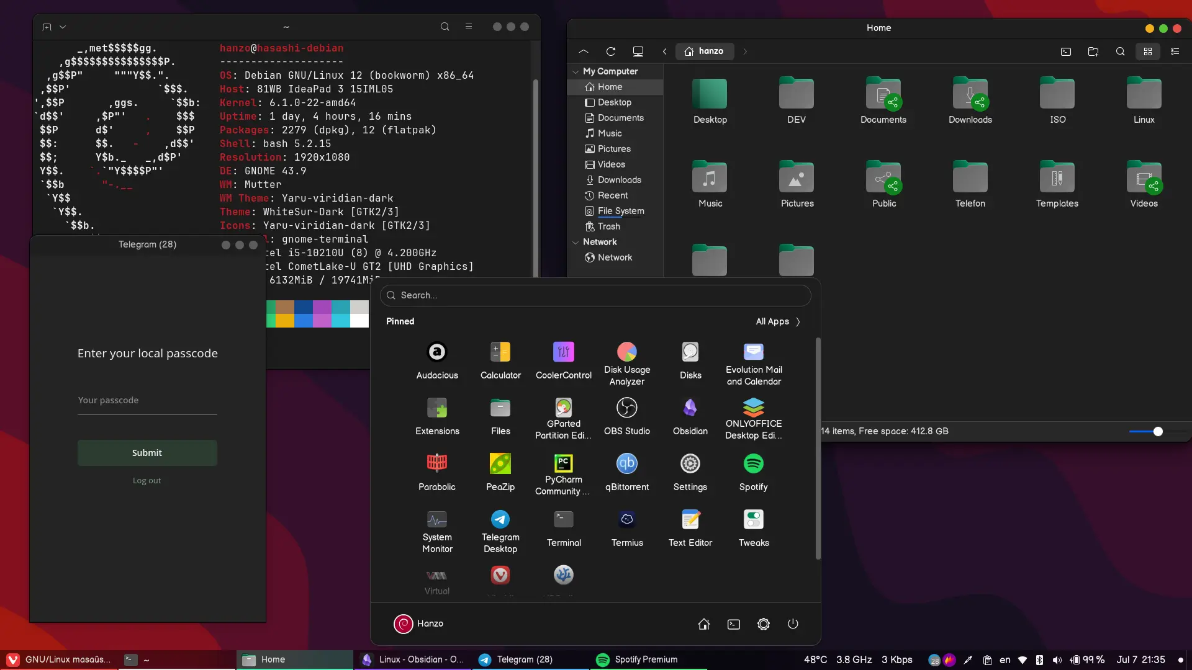Launch Calculator from pinned apps
This screenshot has height=670, width=1192.
coord(500,360)
